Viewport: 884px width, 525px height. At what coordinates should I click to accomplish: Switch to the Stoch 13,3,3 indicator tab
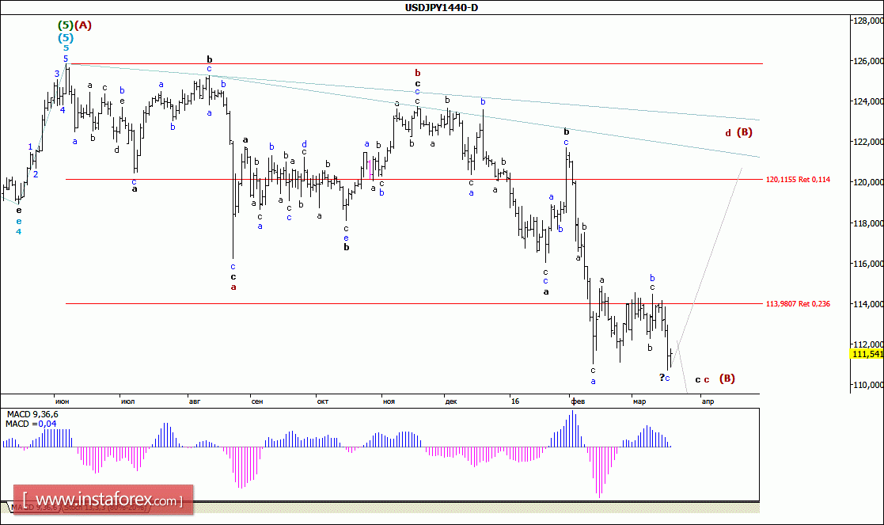coord(105,508)
